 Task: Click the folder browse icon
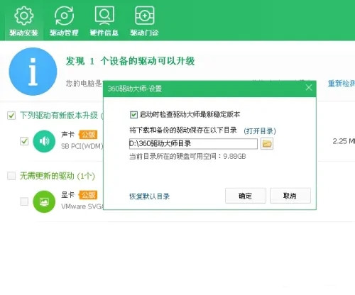pos(267,144)
